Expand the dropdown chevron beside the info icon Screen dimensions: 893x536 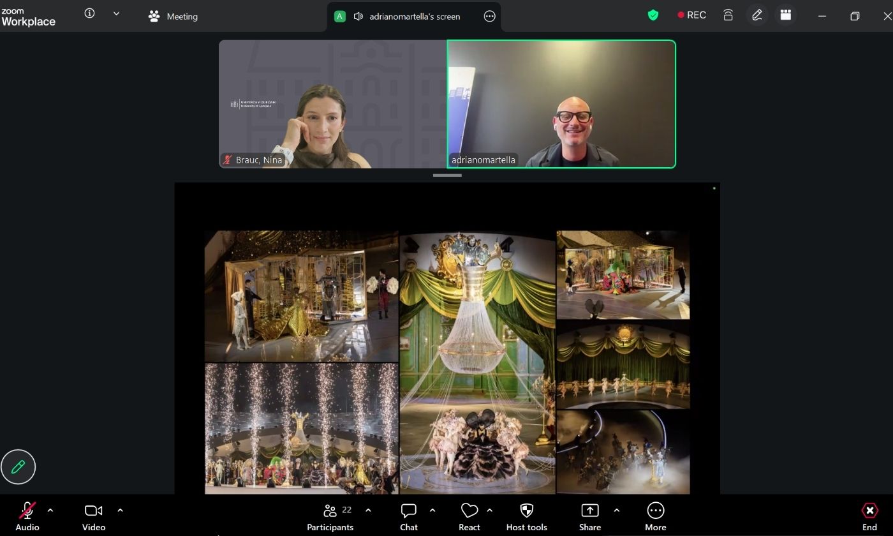(116, 13)
